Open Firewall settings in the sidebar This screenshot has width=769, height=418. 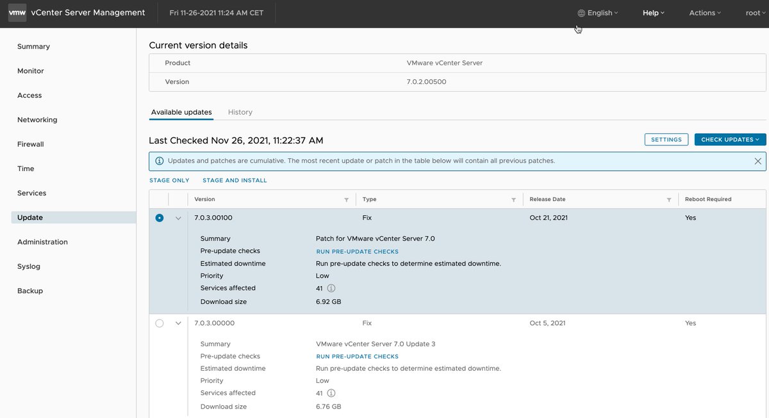point(31,144)
